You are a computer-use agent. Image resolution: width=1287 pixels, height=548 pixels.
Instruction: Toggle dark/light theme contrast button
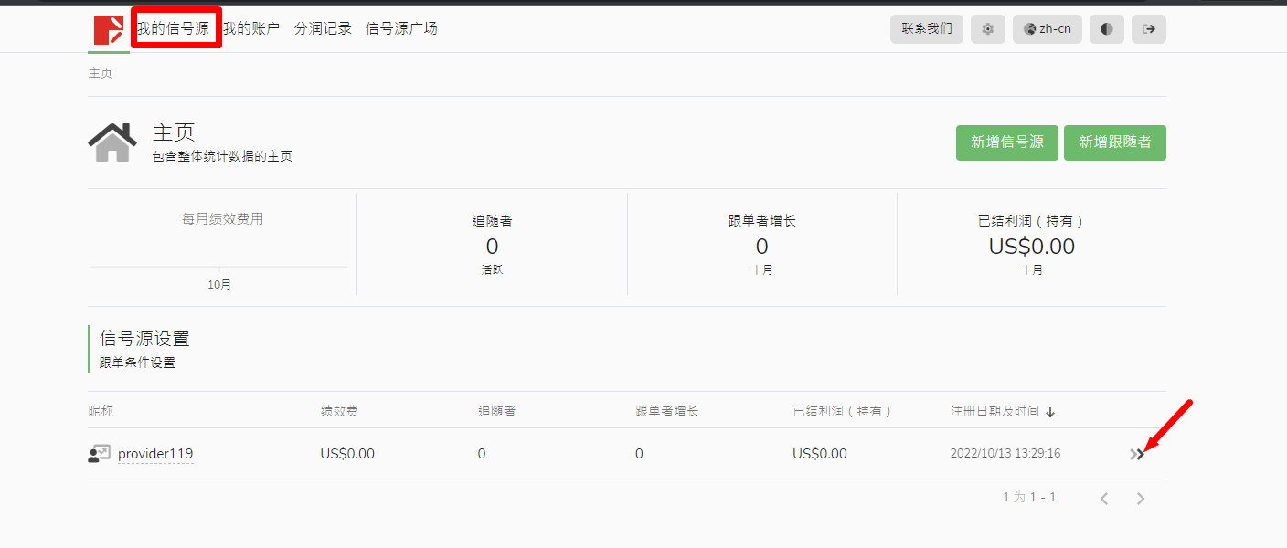click(x=1106, y=29)
